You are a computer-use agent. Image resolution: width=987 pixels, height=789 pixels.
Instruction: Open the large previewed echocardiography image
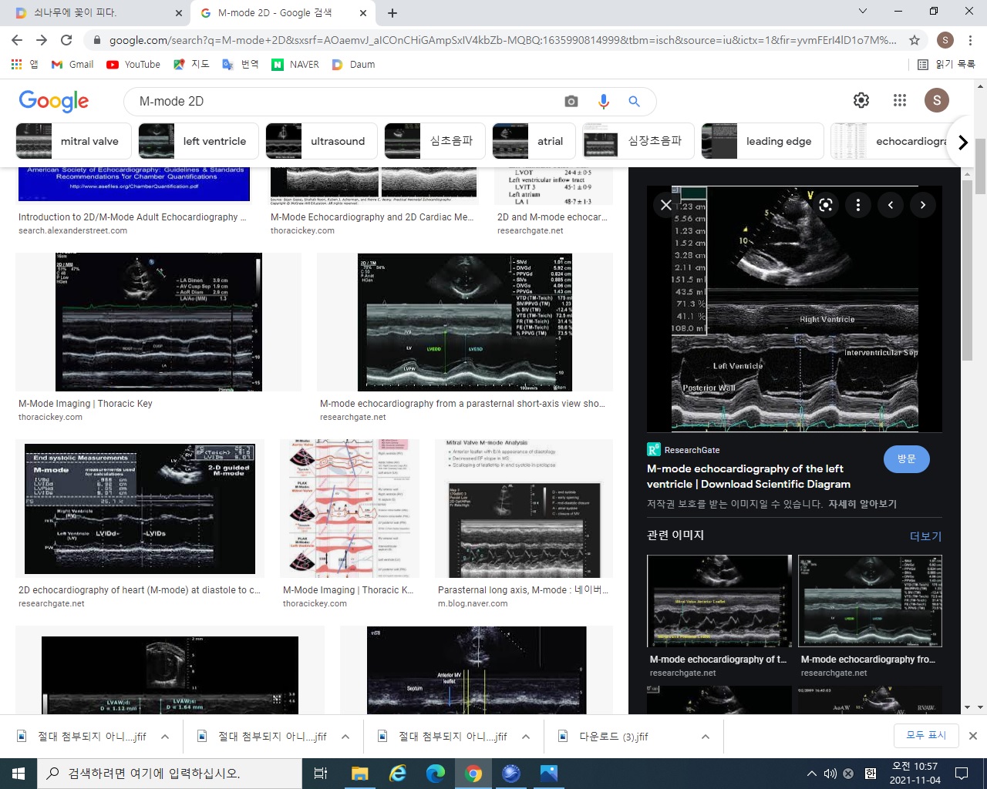(794, 308)
